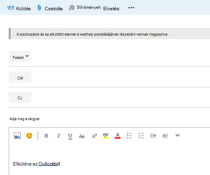The height and width of the screenshot is (175, 210).
Task: Increase paragraph indent
Action: [x=165, y=136]
